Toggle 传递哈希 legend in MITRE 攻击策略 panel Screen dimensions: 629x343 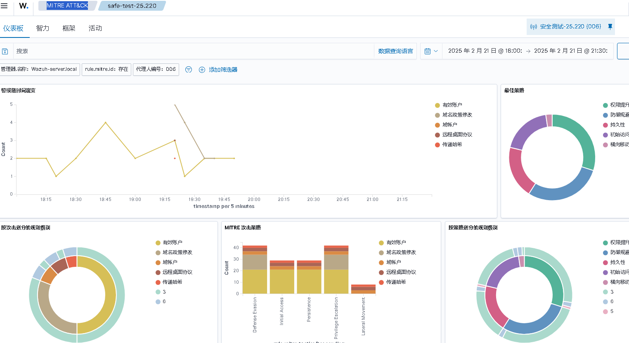[396, 282]
